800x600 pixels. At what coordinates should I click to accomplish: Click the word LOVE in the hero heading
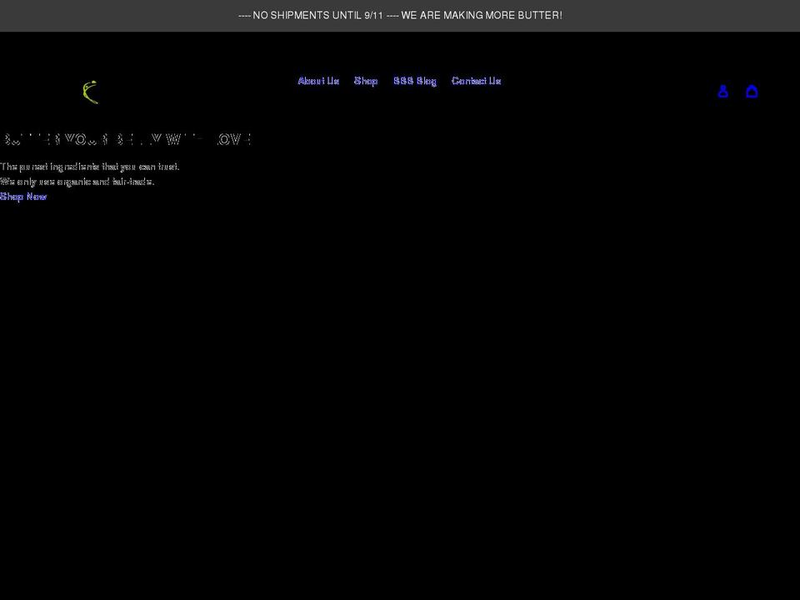[232, 139]
